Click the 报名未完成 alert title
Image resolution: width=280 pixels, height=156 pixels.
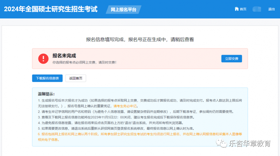coord(64,55)
